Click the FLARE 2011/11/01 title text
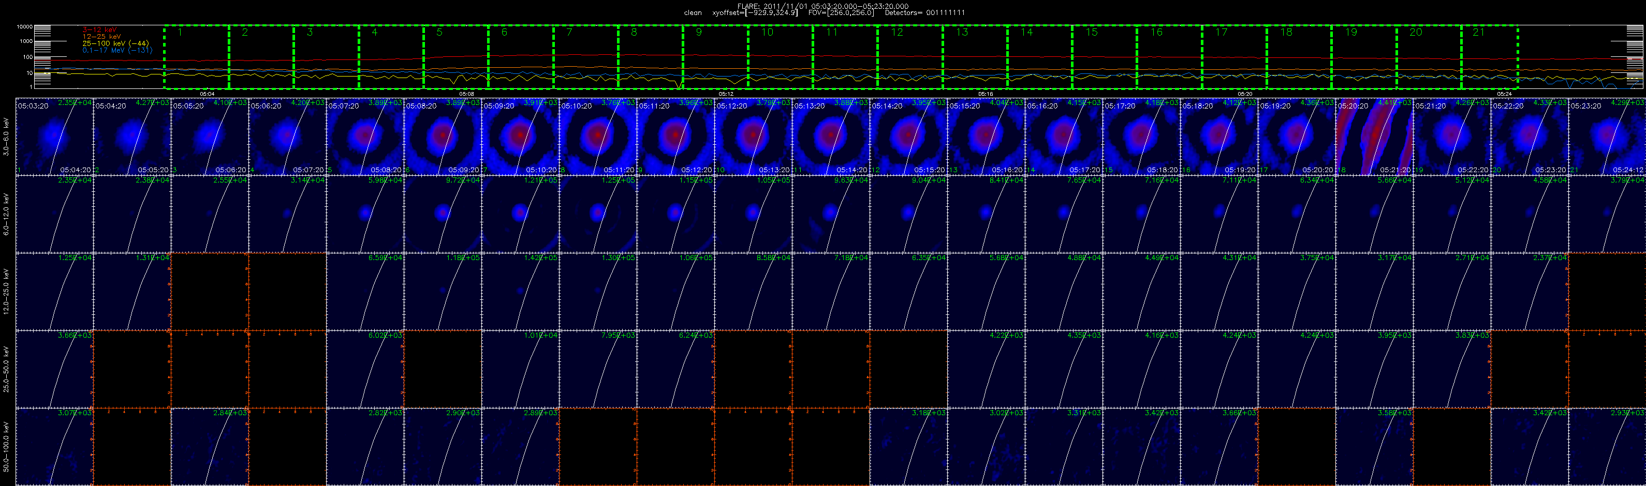 823,6
